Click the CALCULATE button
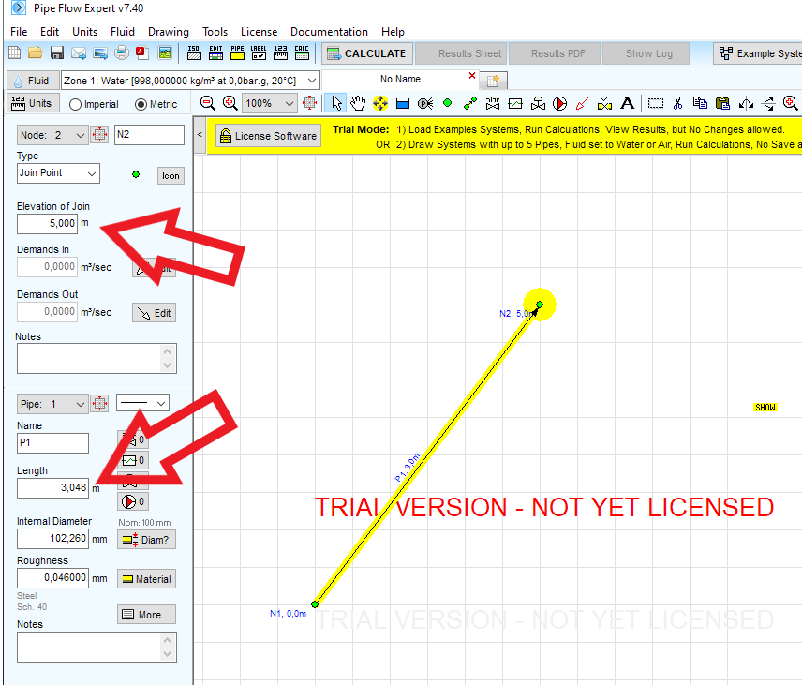Screen dimensions: 802x685 [366, 53]
